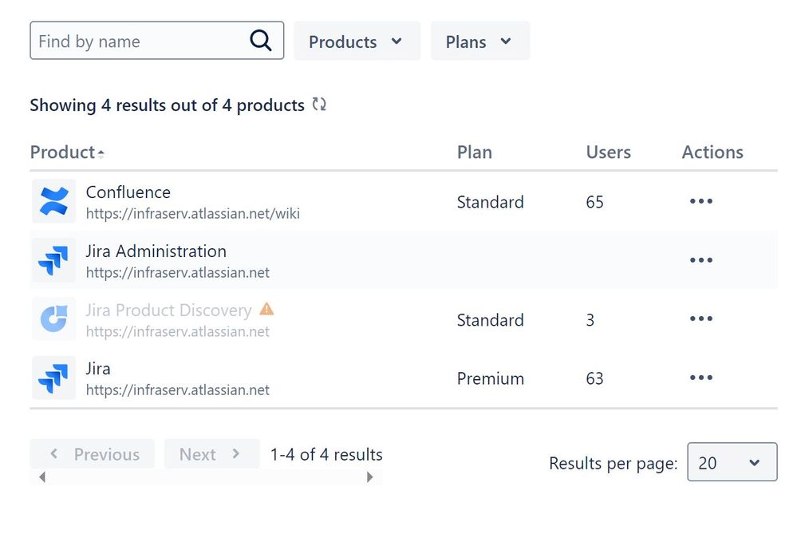This screenshot has width=797, height=534.
Task: Expand the Products filter dropdown
Action: [357, 42]
